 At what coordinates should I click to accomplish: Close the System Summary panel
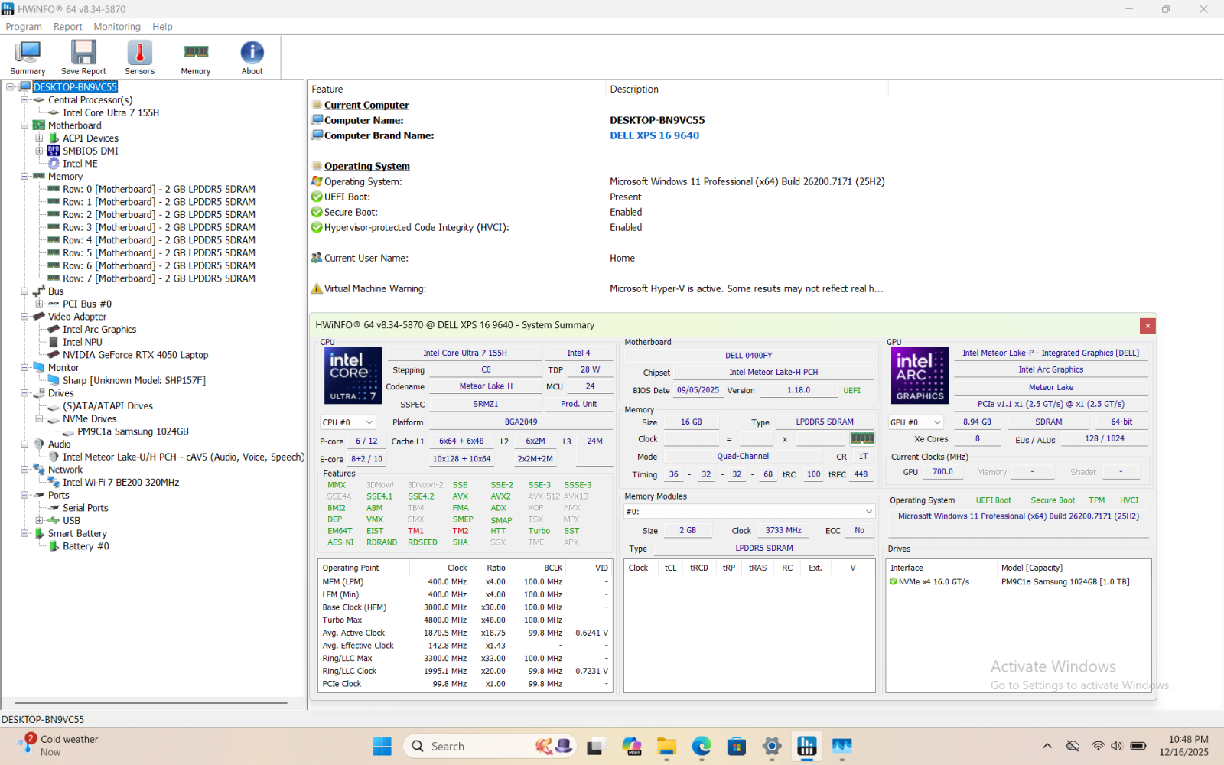click(1147, 326)
